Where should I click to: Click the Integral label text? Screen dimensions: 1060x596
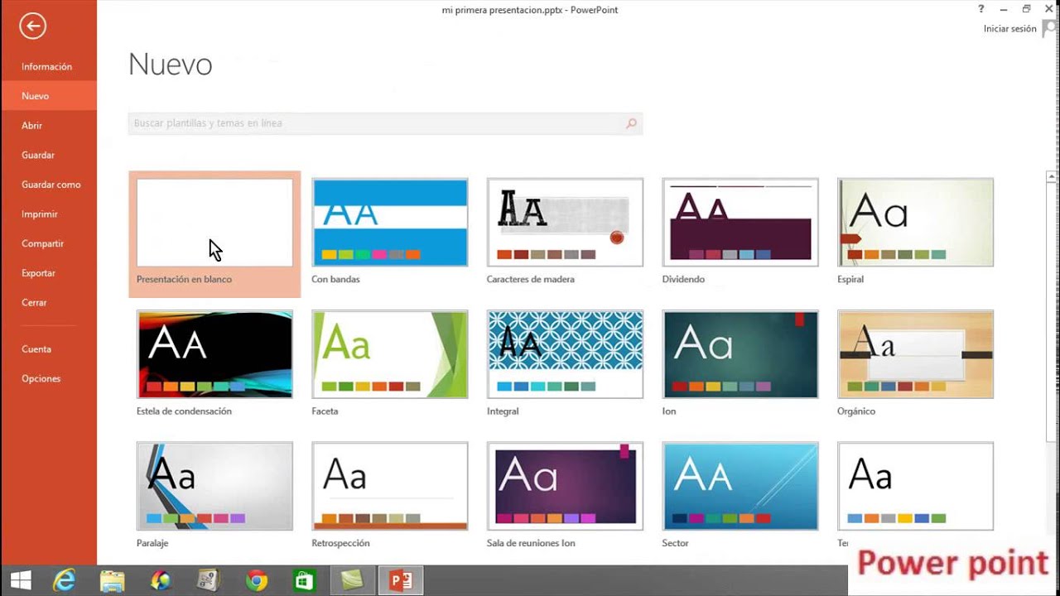[503, 411]
